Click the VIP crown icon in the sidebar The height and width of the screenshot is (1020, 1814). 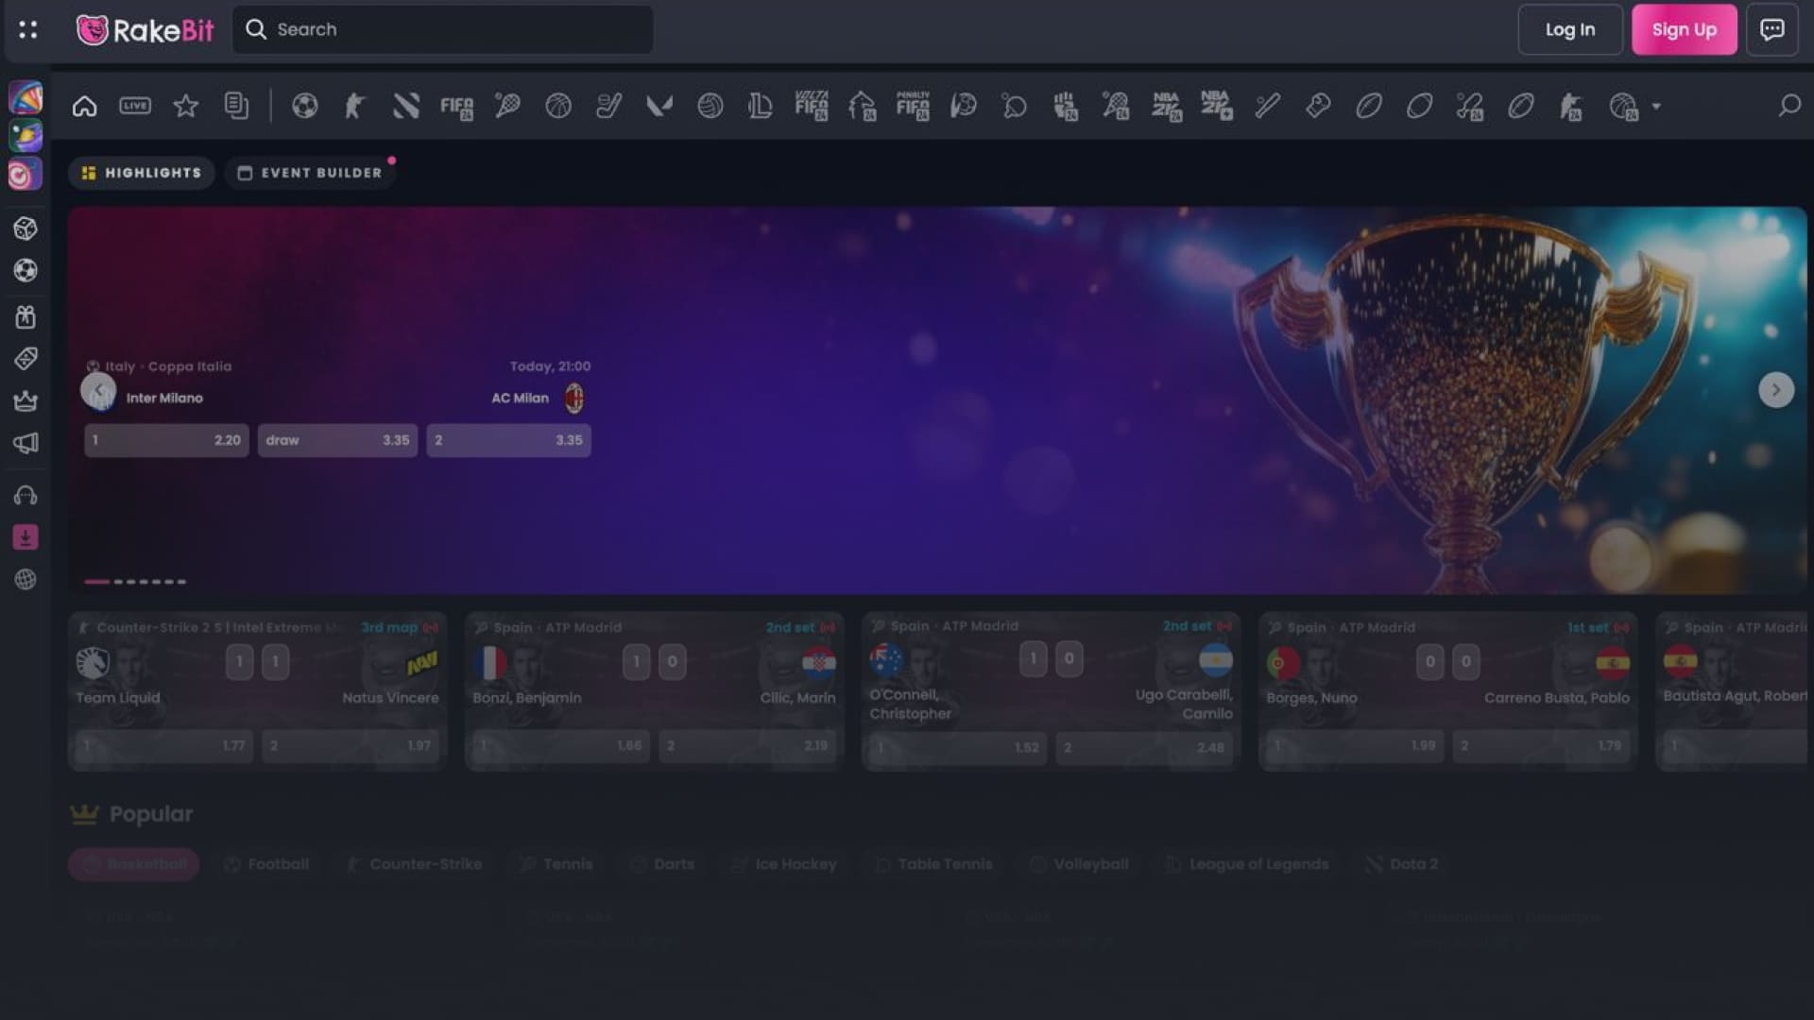26,400
